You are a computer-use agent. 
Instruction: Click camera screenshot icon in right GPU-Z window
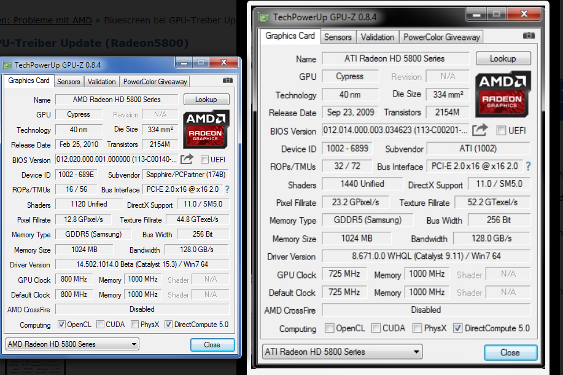529,36
